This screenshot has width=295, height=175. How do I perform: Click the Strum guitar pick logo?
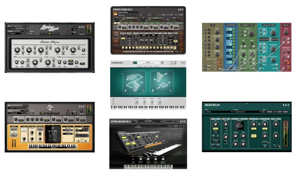pyautogui.click(x=50, y=108)
